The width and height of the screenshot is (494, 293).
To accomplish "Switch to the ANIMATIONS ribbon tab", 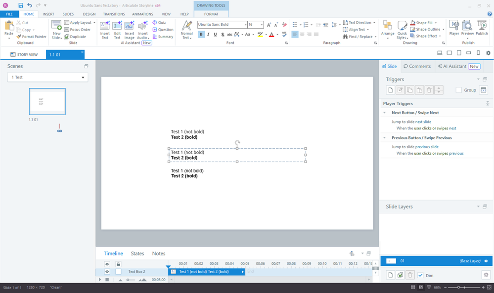I will 142,14.
